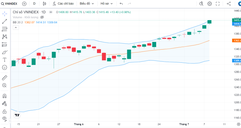Toggle magnet mode snapping
This screenshot has width=241, height=128.
click(4, 96)
